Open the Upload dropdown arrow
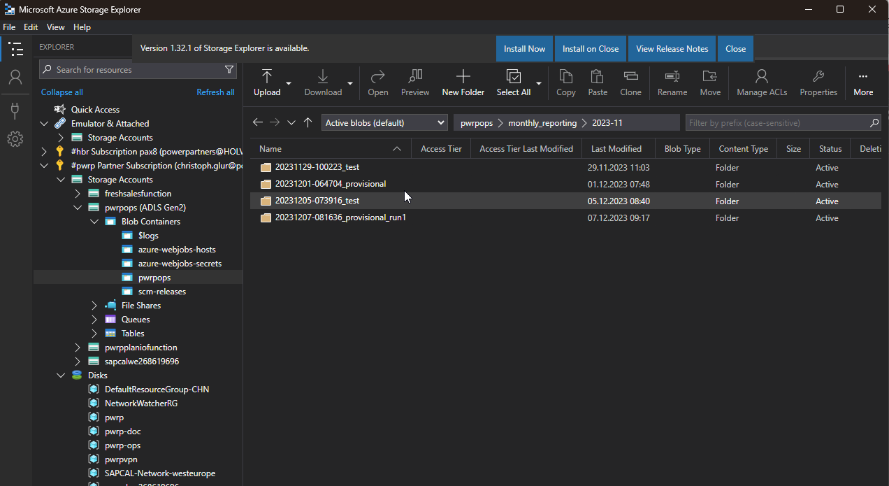Screen dimensions: 889x486 pos(289,83)
